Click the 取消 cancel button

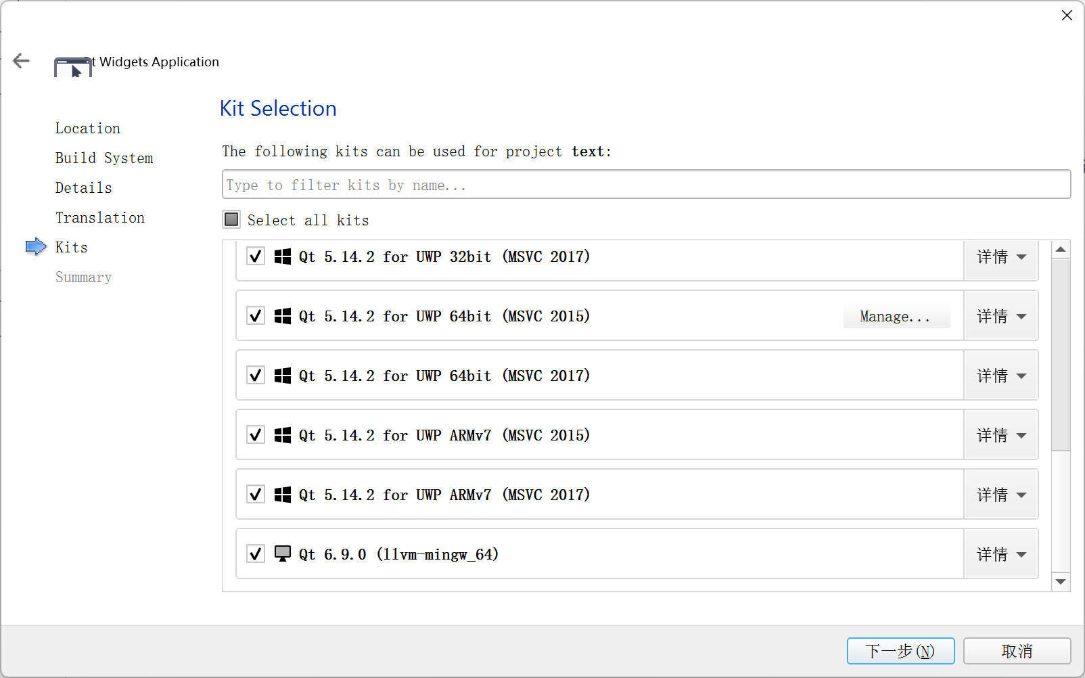pyautogui.click(x=1017, y=651)
